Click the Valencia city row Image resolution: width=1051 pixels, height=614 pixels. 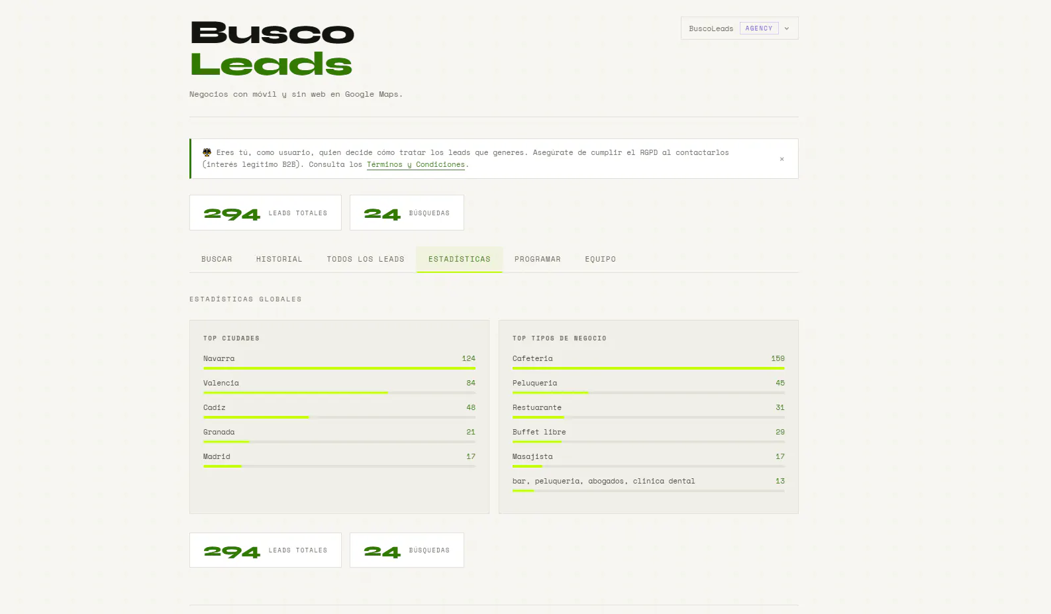(339, 386)
